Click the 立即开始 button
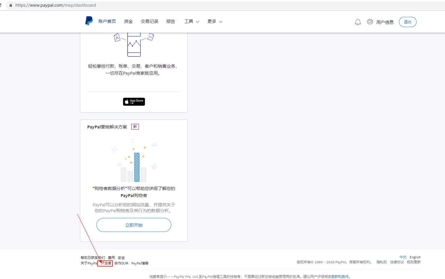Image resolution: width=445 pixels, height=279 pixels. (x=134, y=225)
